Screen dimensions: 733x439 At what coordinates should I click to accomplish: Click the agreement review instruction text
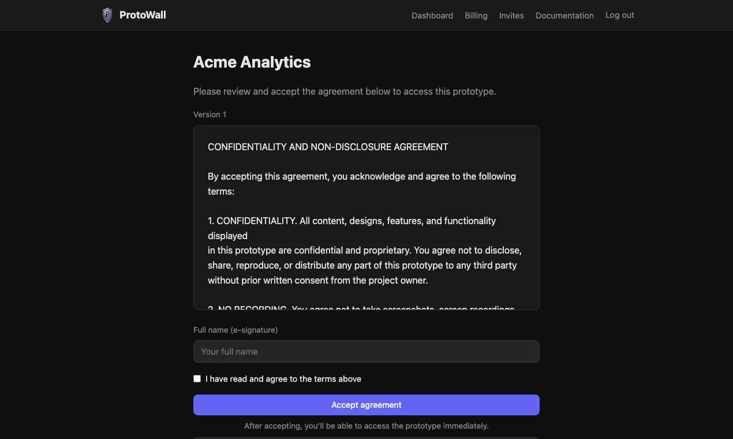click(x=345, y=91)
